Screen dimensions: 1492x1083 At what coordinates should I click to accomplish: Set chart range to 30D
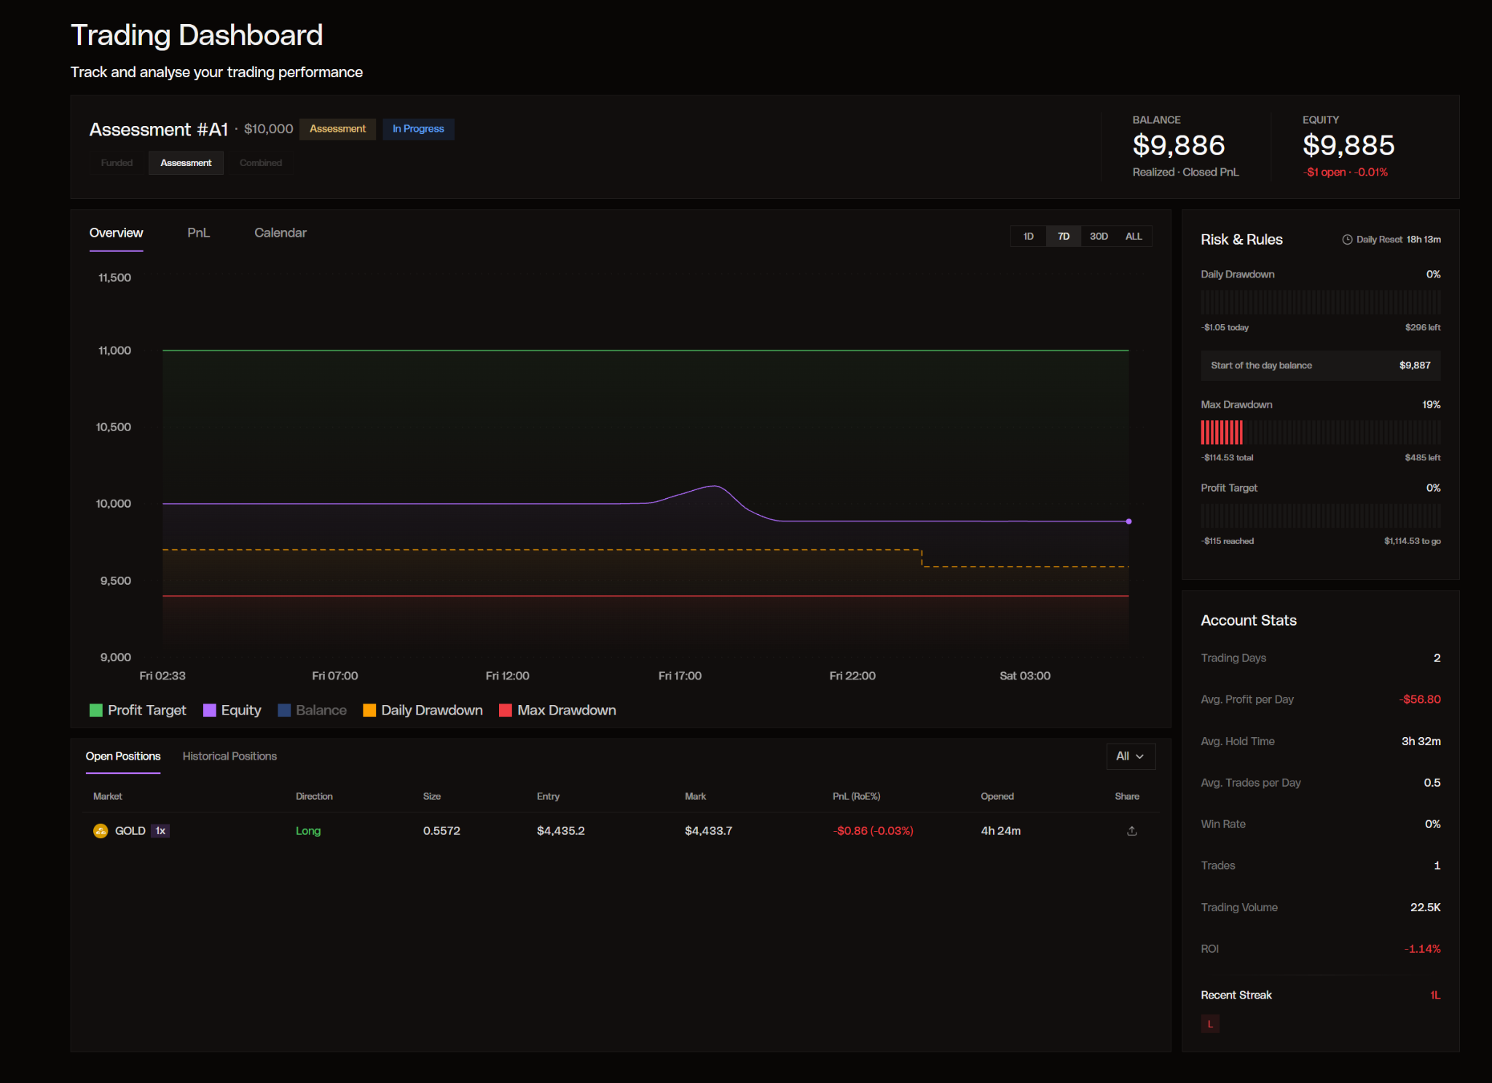point(1099,237)
